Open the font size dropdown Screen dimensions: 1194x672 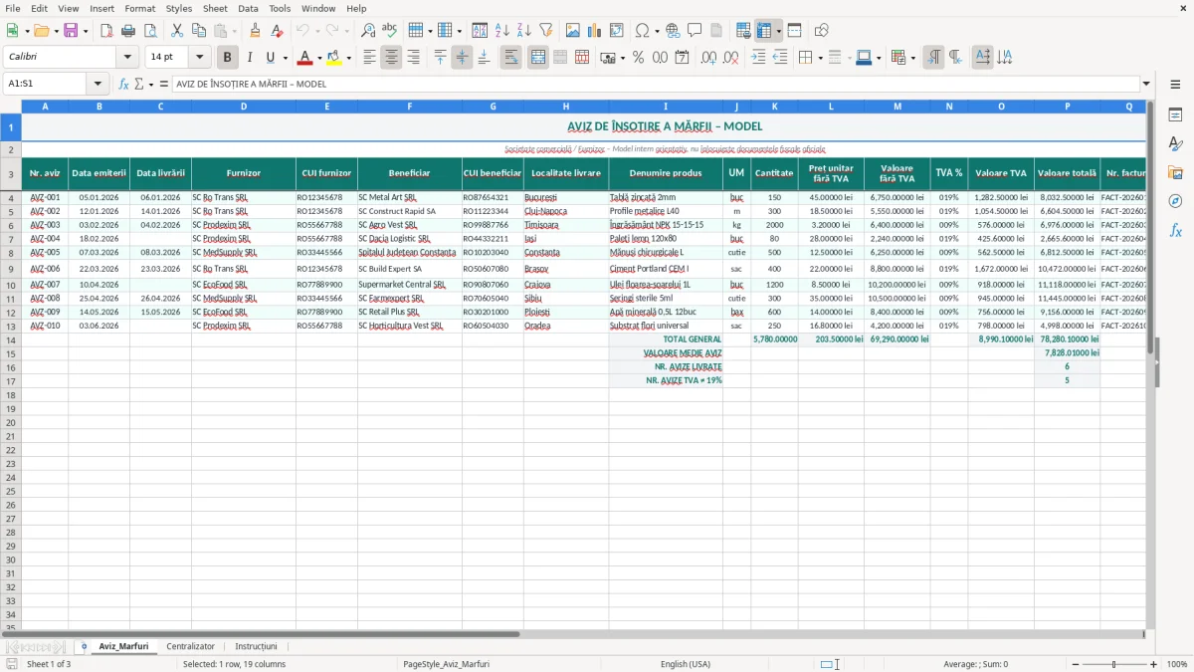(200, 58)
